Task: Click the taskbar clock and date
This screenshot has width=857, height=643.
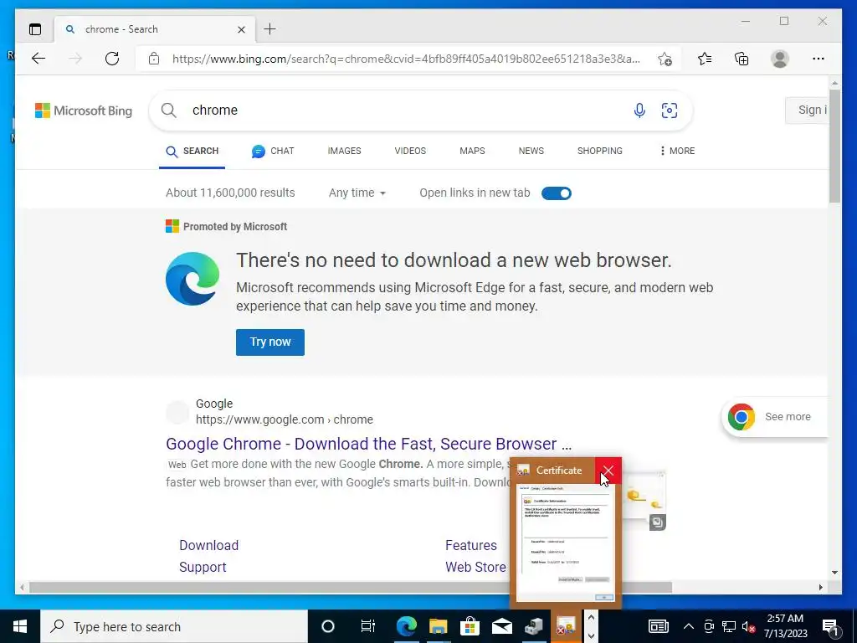Action: 785,626
